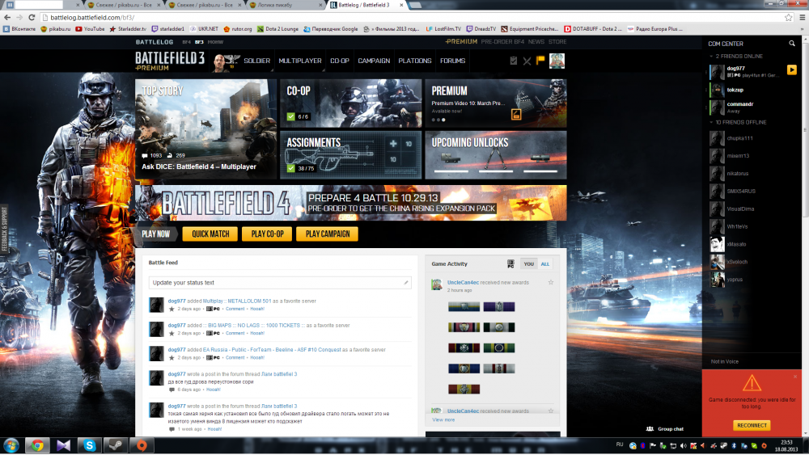Open the Feedback & Support side tab
Screen dimensions: 809x455
pyautogui.click(x=5, y=229)
